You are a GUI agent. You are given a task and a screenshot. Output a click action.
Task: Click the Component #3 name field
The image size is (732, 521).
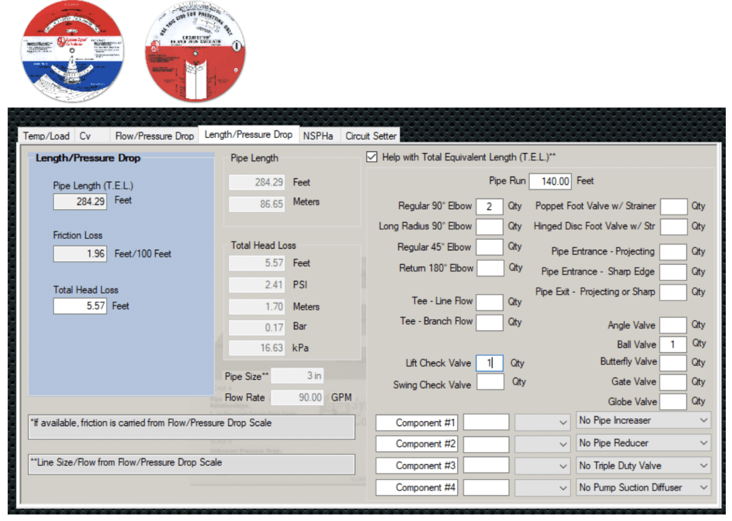tap(417, 466)
